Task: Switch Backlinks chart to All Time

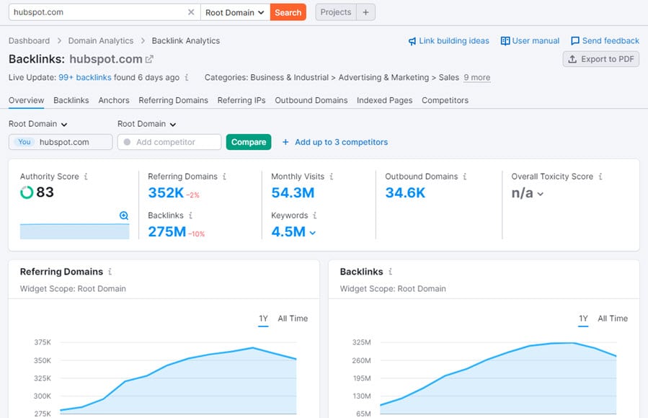Action: click(613, 319)
